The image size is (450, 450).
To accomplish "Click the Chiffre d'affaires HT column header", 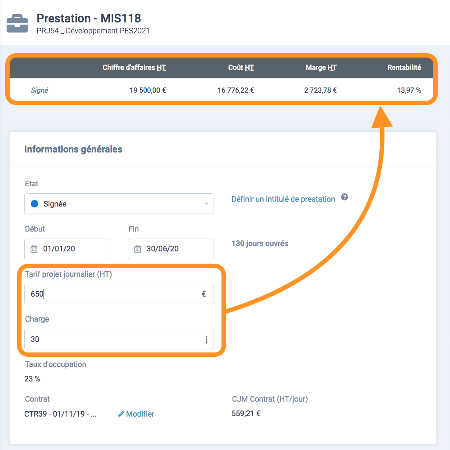I will (x=134, y=67).
